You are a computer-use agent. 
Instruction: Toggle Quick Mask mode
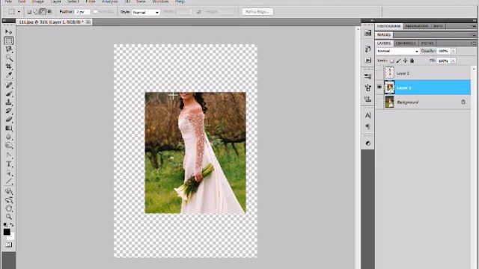(8, 245)
